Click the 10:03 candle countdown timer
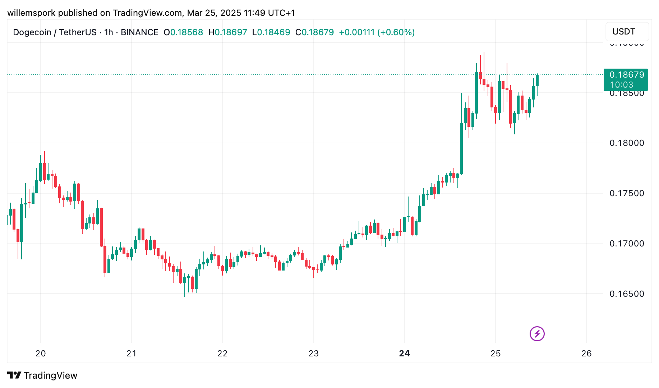This screenshot has height=388, width=659. (x=622, y=85)
